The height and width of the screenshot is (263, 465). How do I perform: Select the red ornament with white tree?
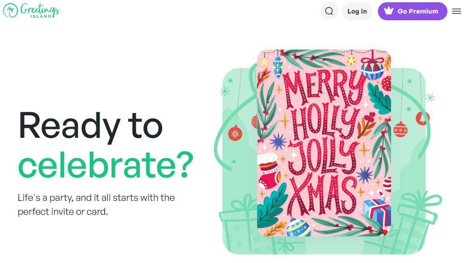(423, 118)
